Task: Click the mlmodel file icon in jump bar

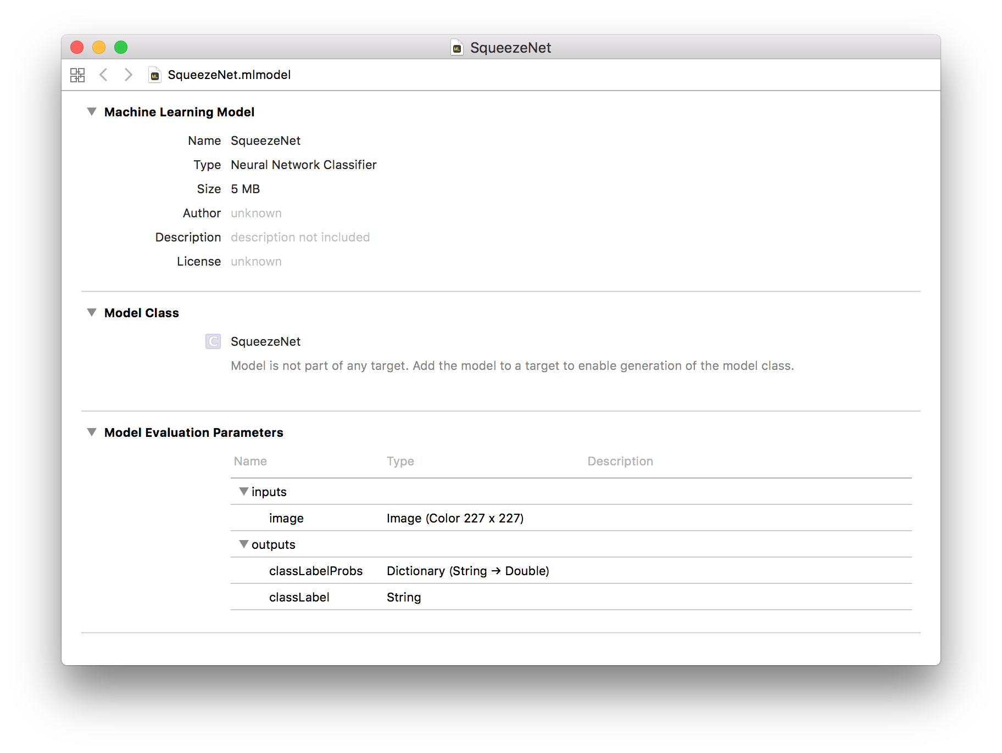Action: [155, 75]
